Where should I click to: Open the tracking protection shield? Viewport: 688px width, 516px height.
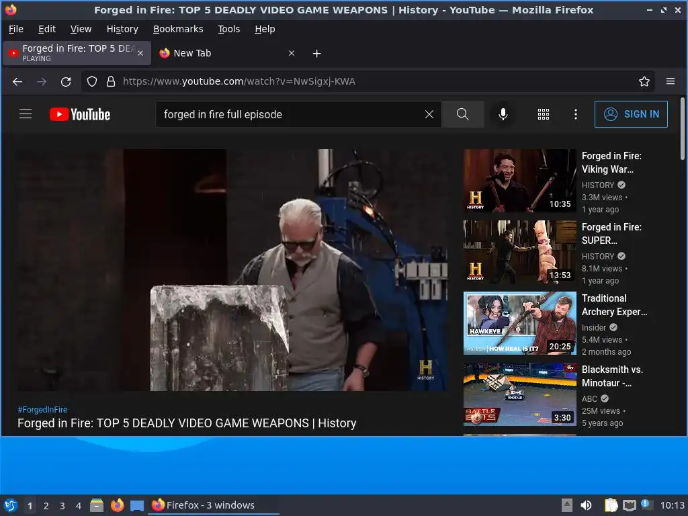coord(91,81)
